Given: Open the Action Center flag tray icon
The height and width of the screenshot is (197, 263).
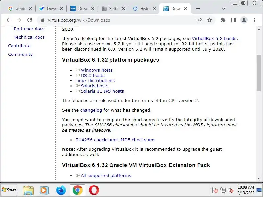Looking at the screenshot, I should click(215, 190).
